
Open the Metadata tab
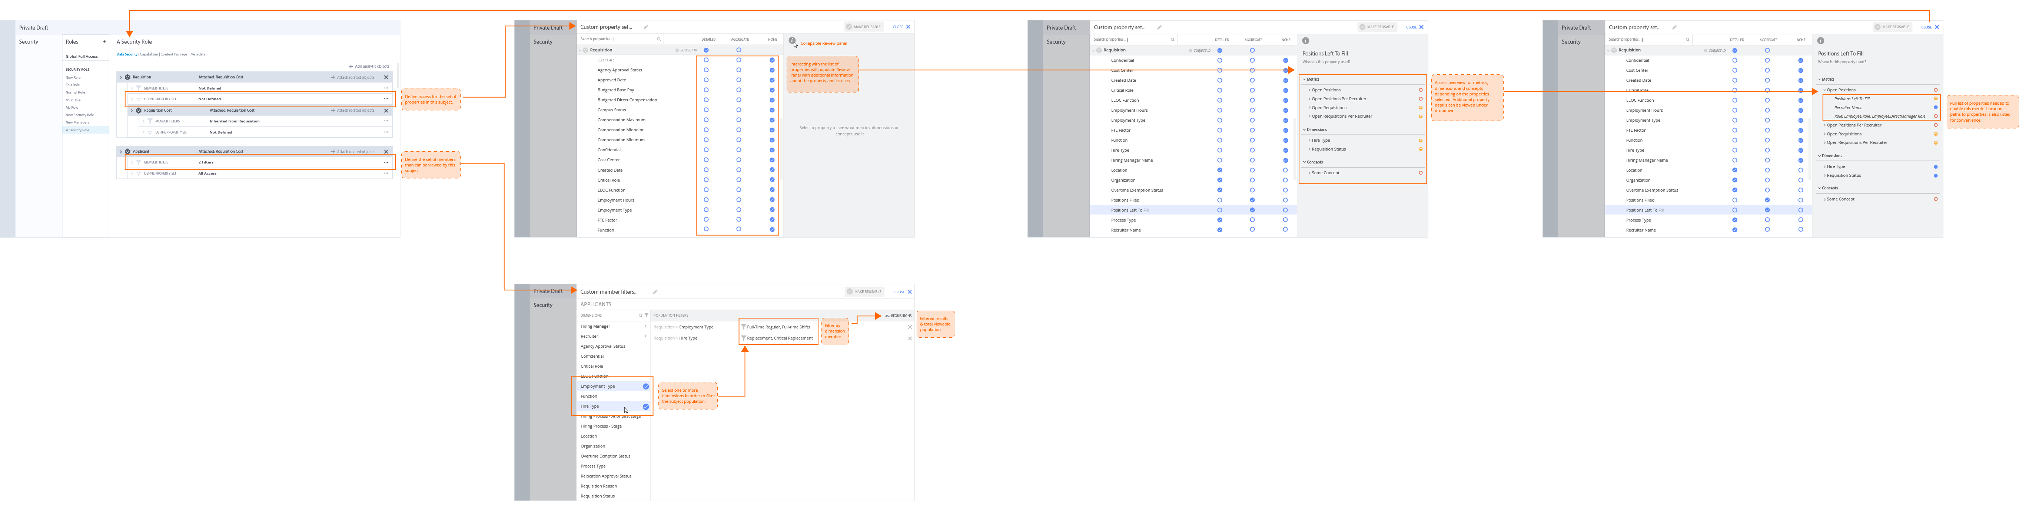197,54
